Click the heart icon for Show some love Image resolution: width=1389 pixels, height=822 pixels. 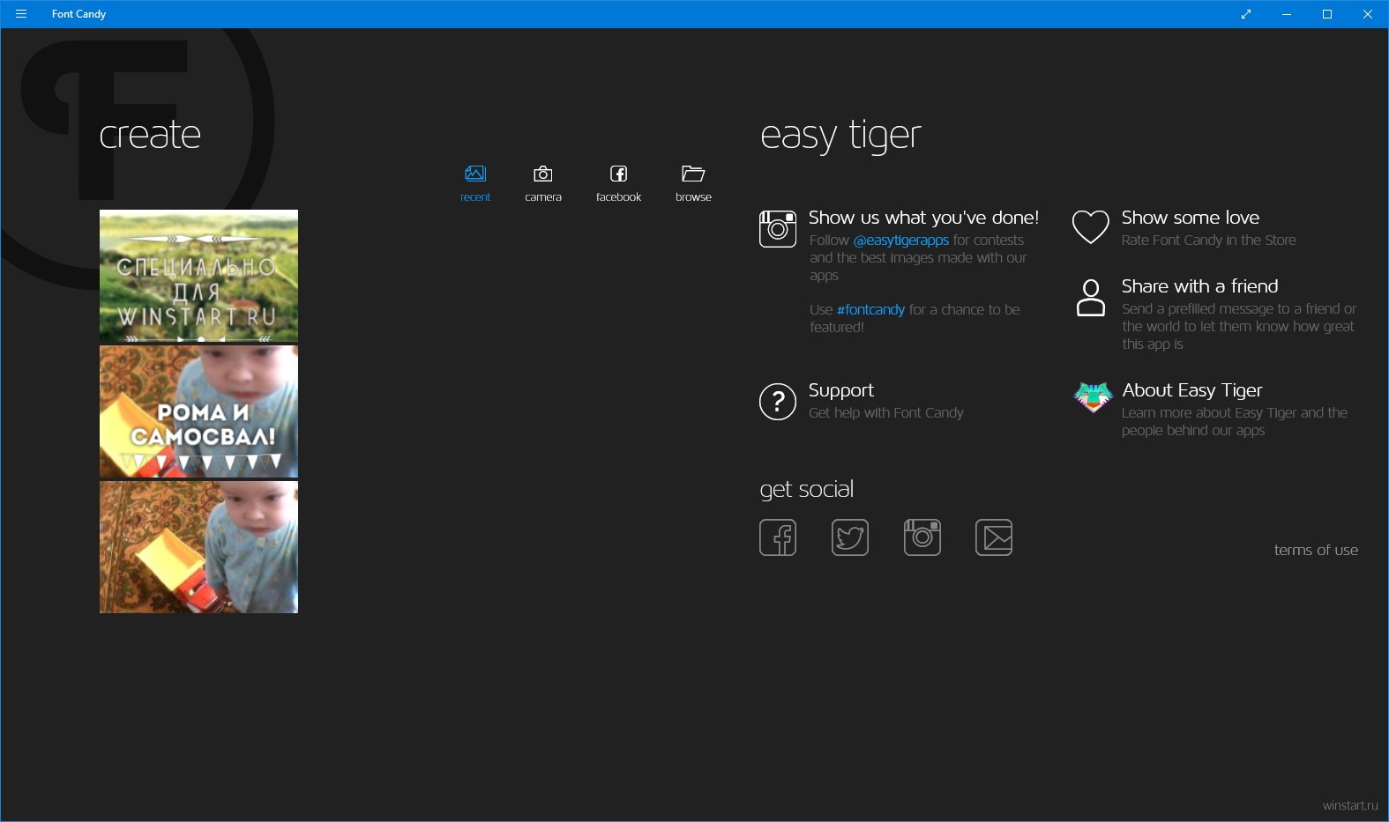pyautogui.click(x=1091, y=227)
